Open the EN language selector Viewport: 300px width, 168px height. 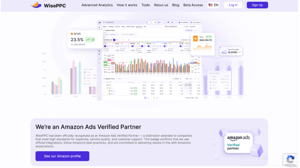214,5
